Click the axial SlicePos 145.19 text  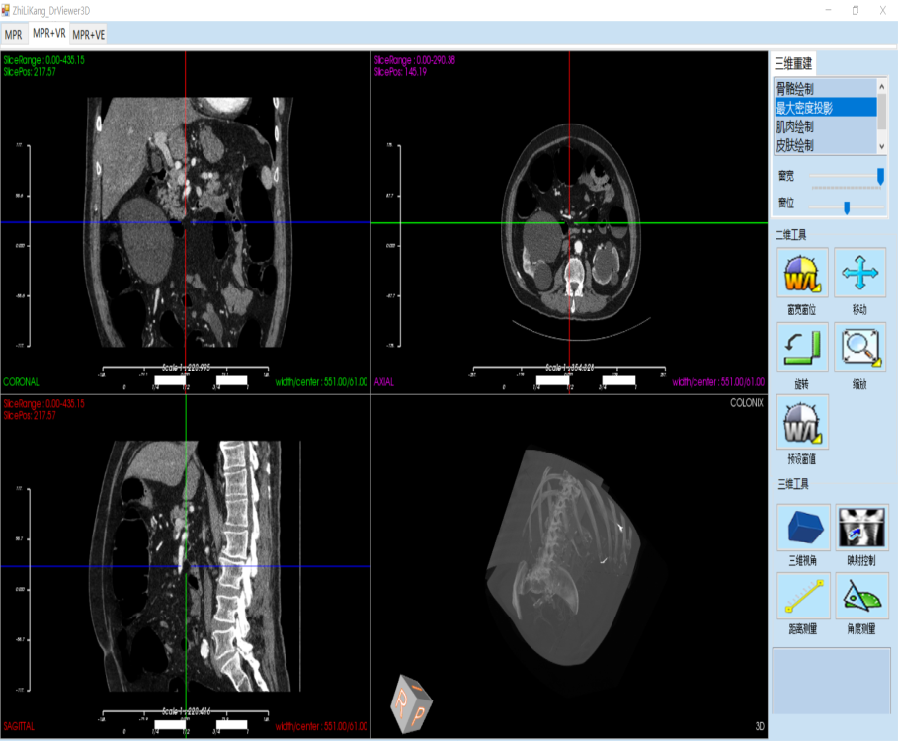click(400, 72)
